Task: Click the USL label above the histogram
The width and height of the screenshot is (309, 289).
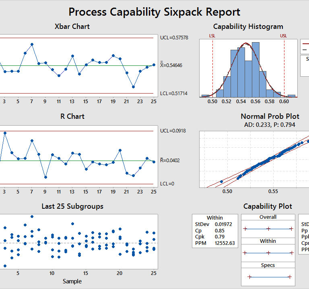Action: click(284, 36)
